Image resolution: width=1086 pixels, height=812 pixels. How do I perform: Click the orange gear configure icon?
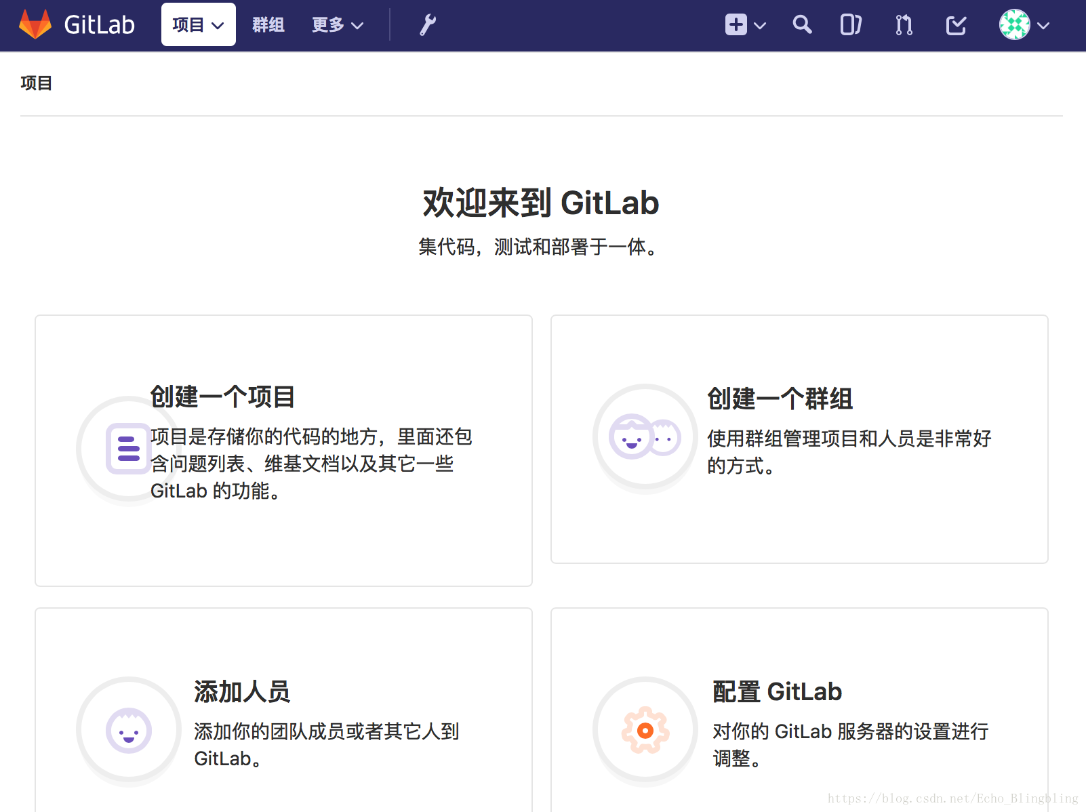(645, 730)
